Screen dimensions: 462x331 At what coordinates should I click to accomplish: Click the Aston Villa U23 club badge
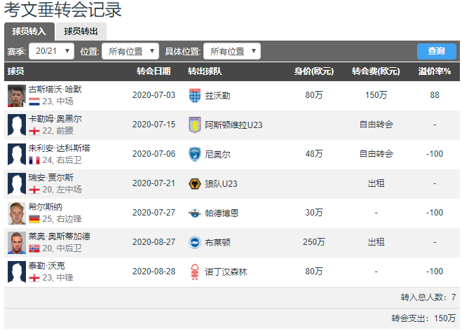(x=194, y=125)
